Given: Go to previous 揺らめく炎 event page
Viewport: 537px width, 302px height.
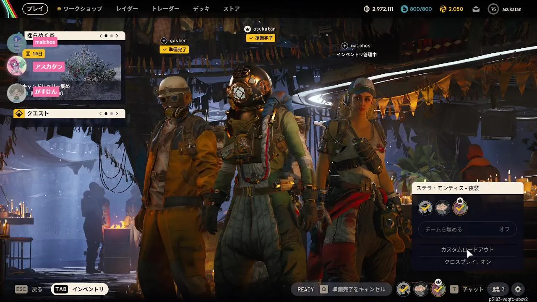Looking at the screenshot, I should 101,36.
